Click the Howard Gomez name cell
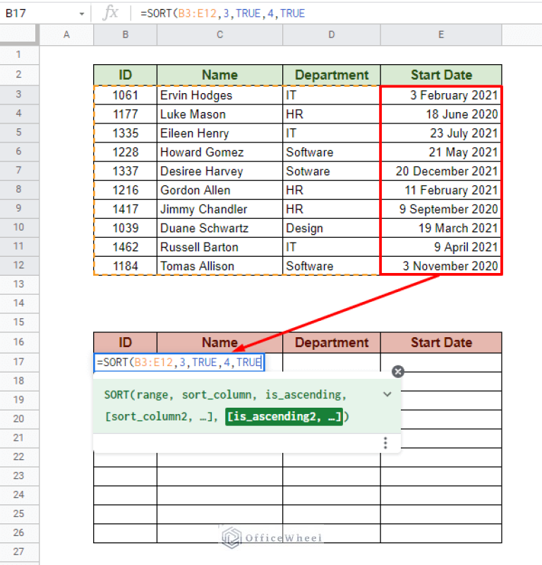The image size is (542, 565). 219,152
